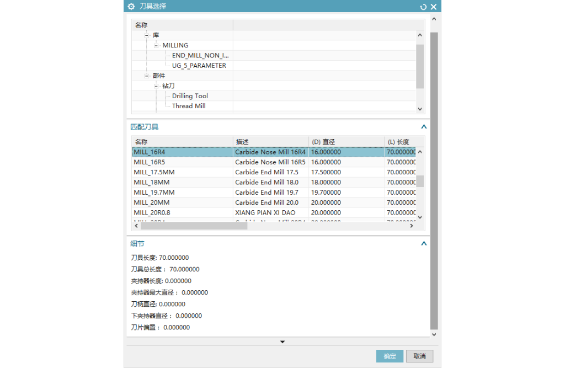Screen dimensions: 565x368
Task: Select UG_5_PARAMETER tree item
Action: click(199, 66)
